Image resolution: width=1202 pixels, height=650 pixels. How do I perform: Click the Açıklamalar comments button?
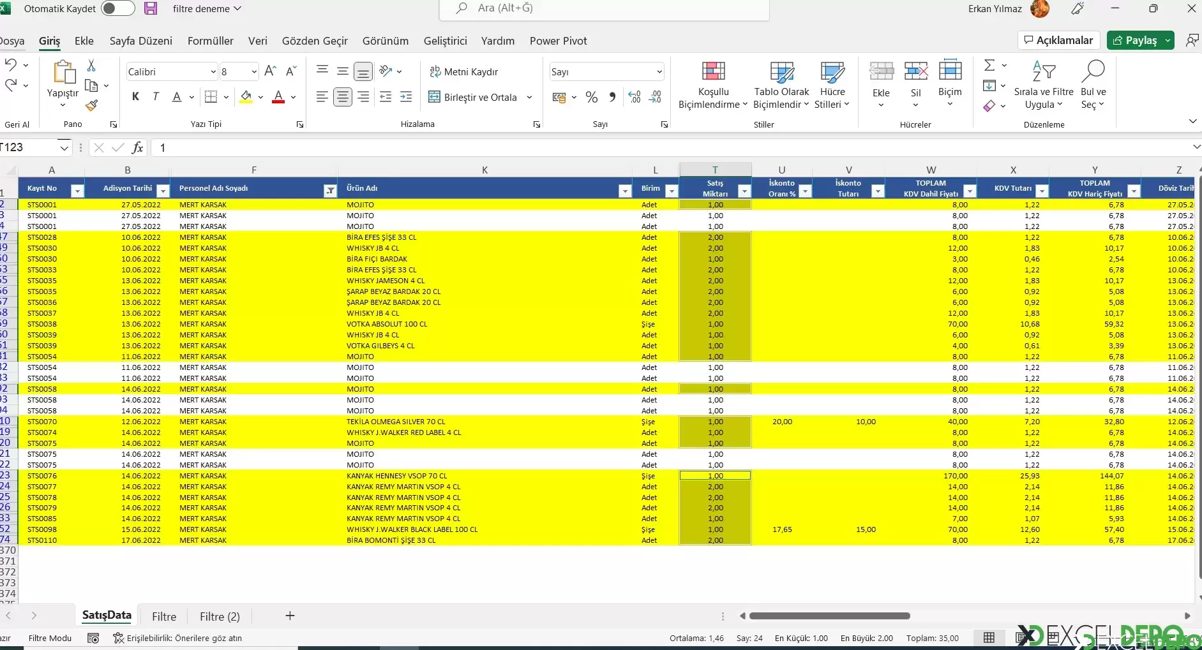pos(1059,40)
